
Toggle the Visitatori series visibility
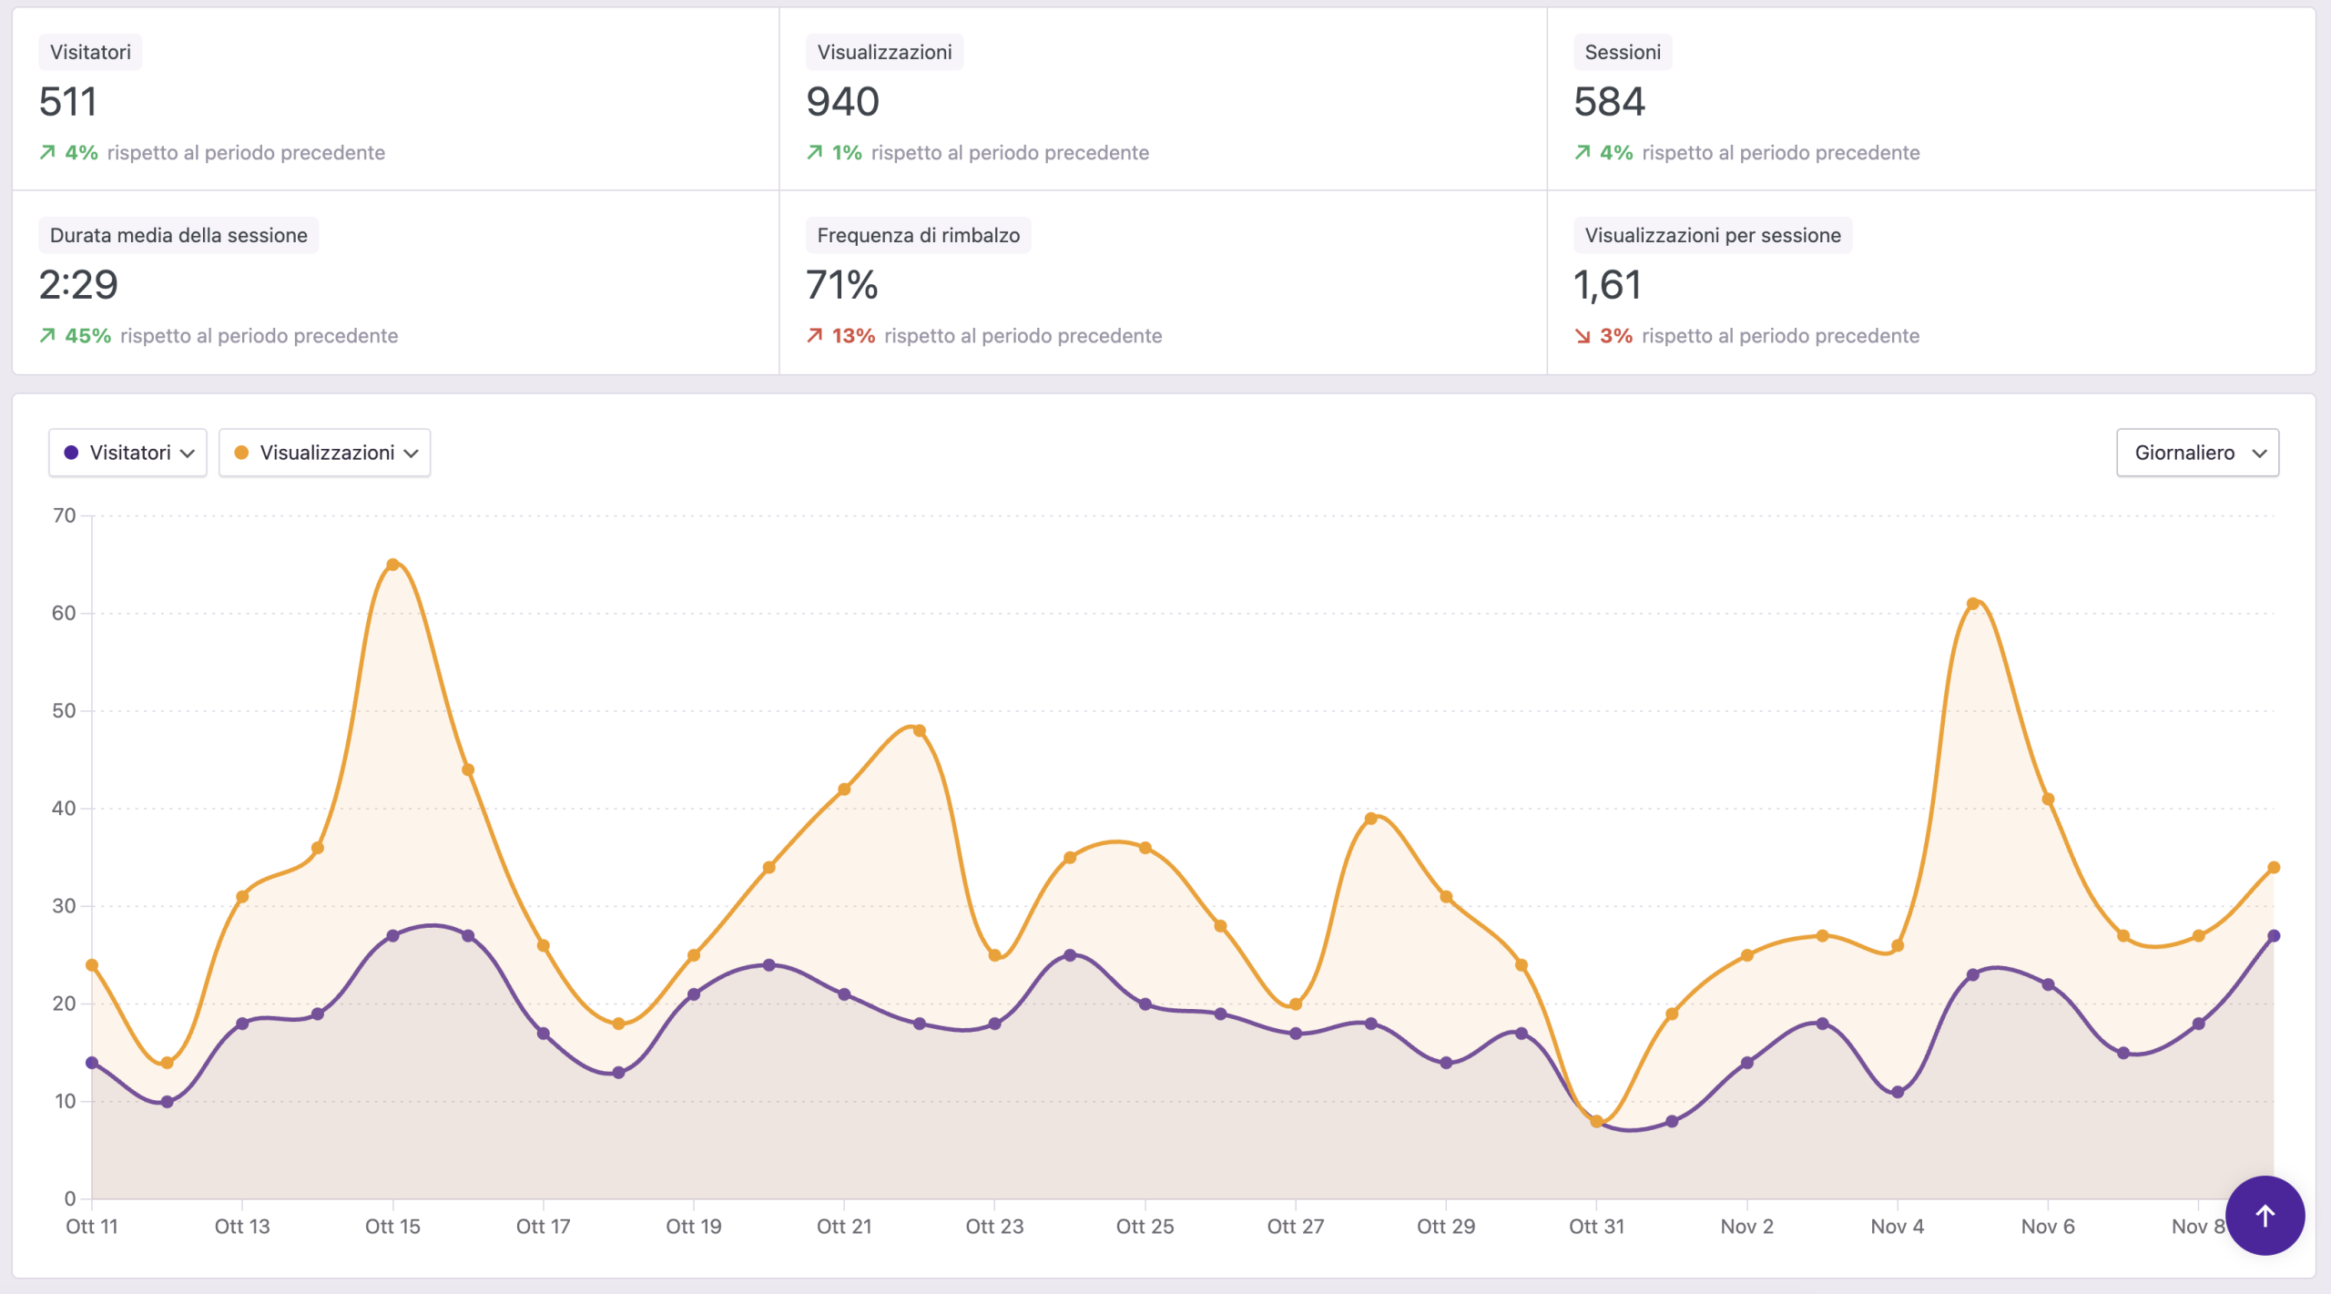coord(127,453)
